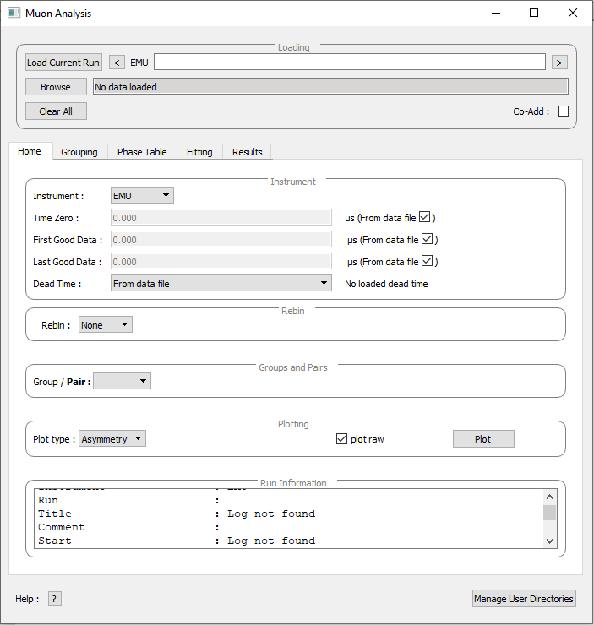Click the EMU run number input field
The image size is (594, 625).
pos(349,62)
